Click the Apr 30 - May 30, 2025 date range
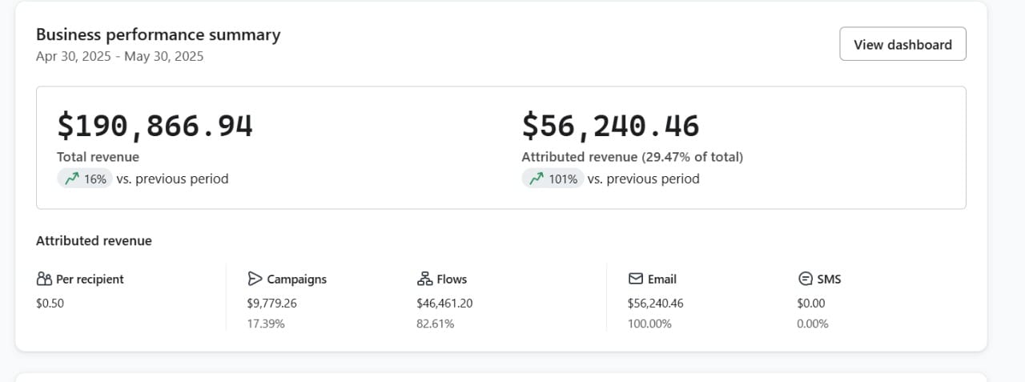This screenshot has height=382, width=1025. [119, 56]
